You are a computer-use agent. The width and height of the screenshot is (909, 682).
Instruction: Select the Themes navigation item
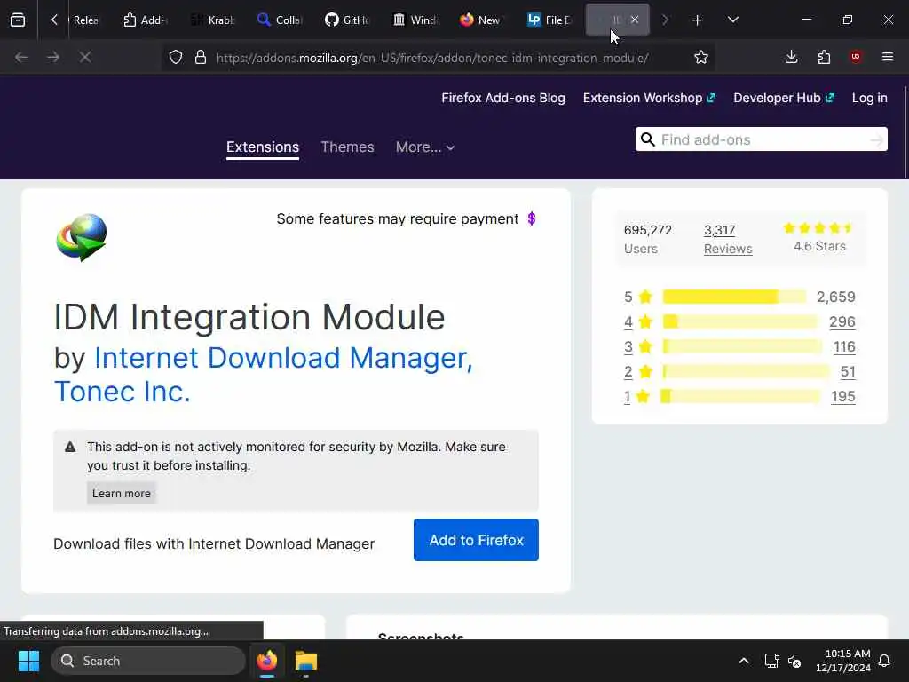click(x=347, y=147)
